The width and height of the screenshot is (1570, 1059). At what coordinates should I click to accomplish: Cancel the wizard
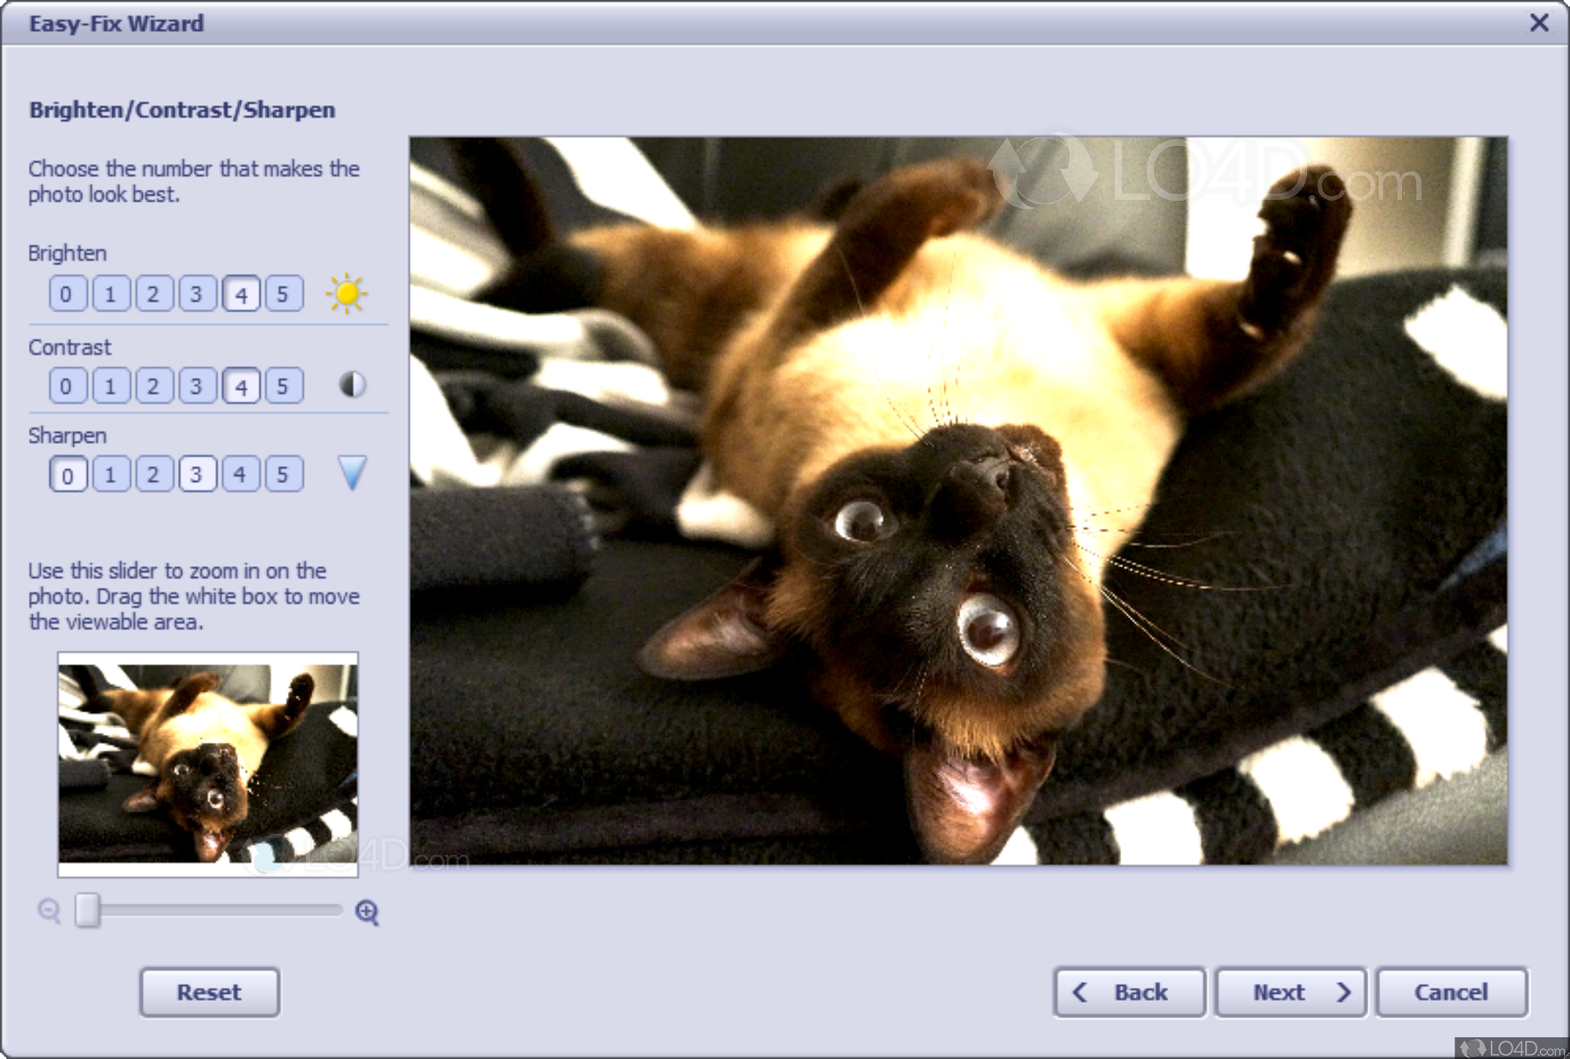pyautogui.click(x=1451, y=992)
